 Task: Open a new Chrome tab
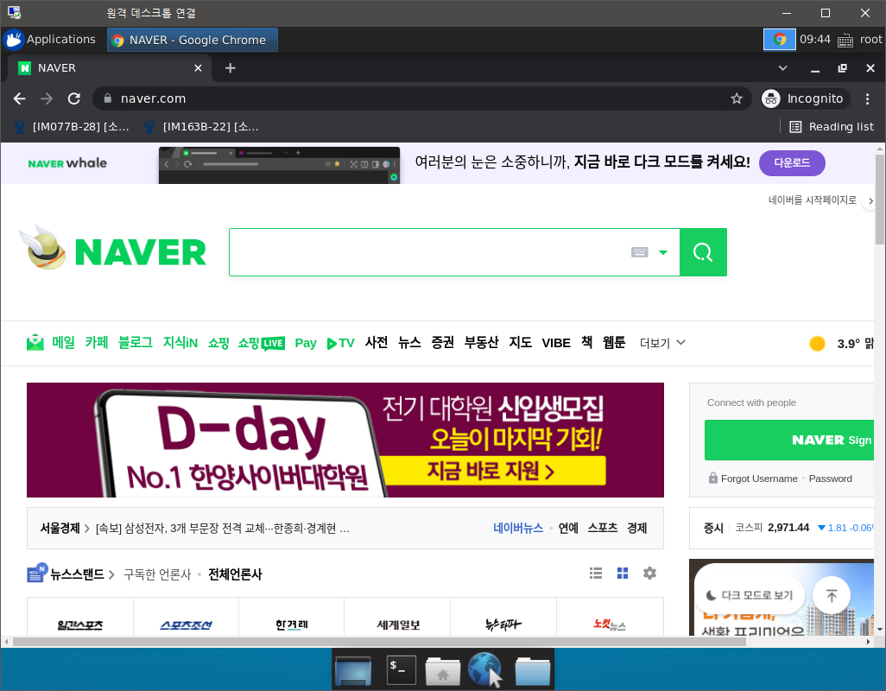230,68
